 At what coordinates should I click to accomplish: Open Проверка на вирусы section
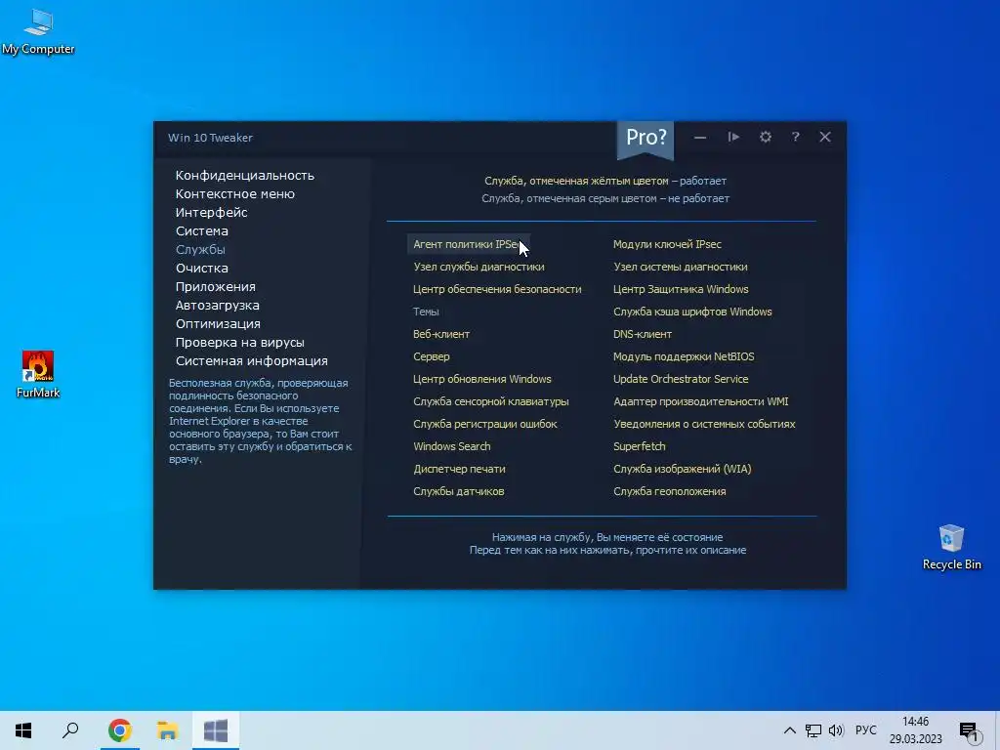[240, 342]
